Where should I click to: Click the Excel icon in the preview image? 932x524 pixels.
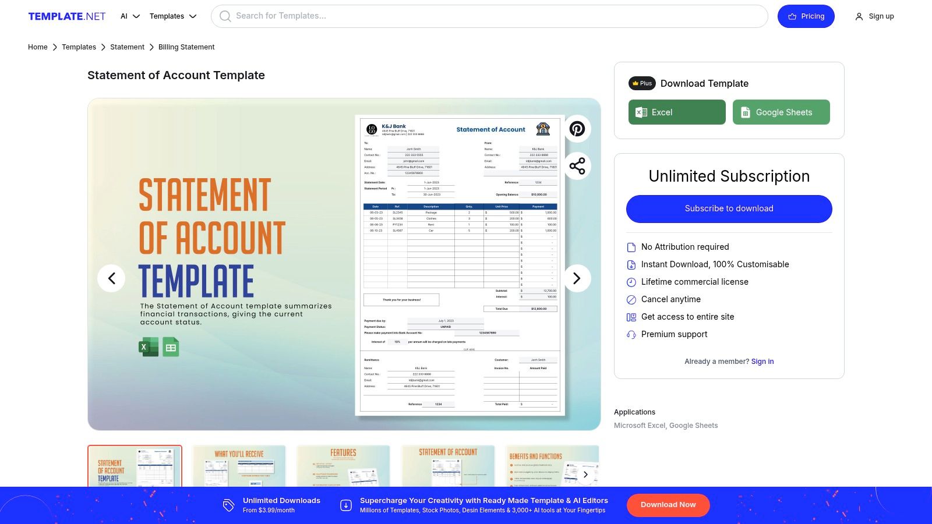point(149,347)
